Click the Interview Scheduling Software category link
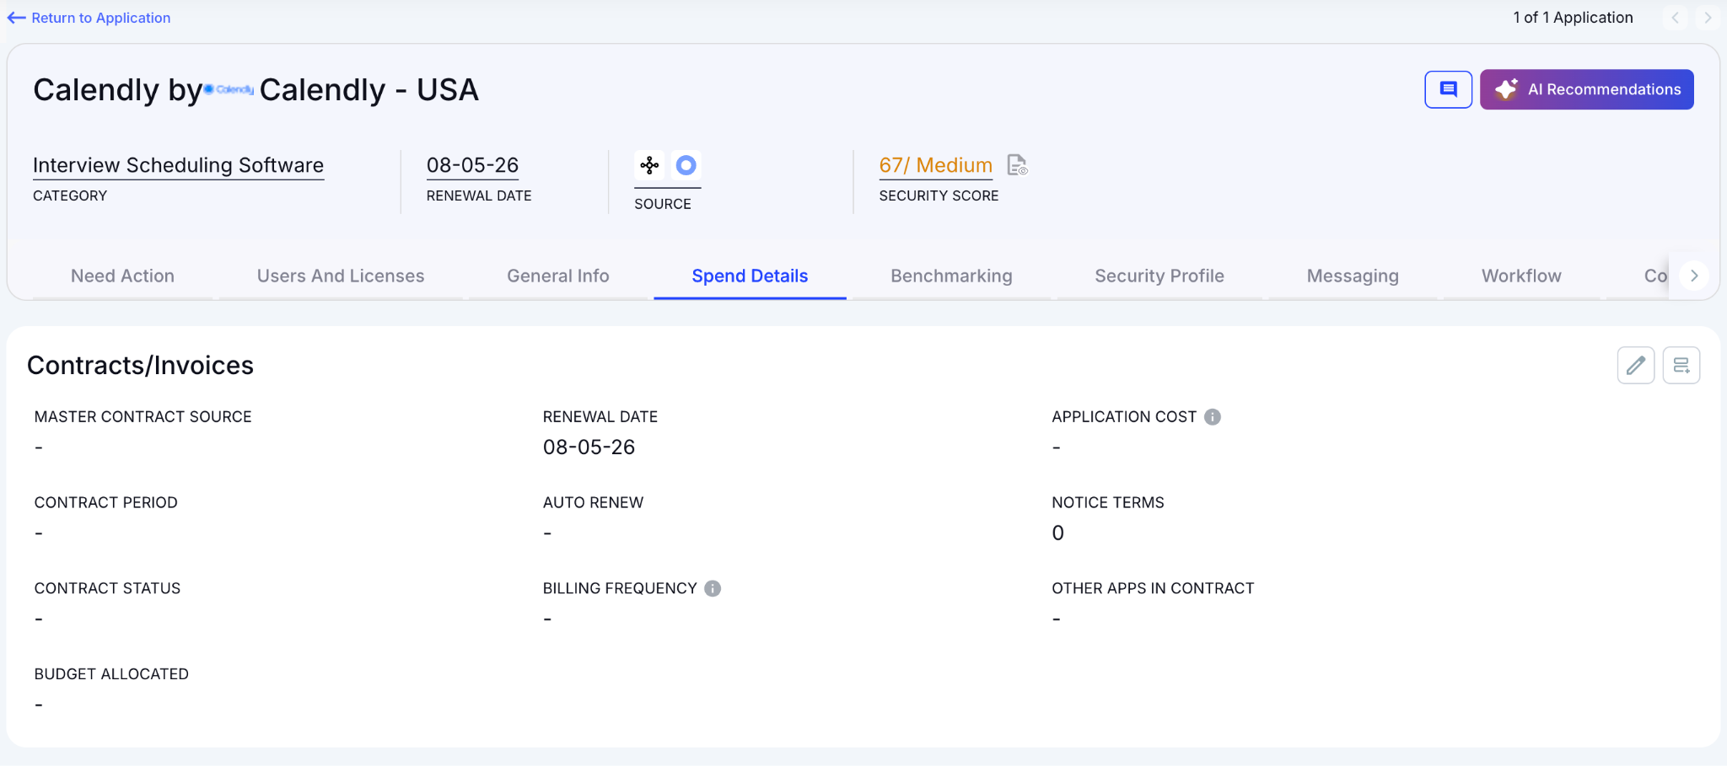This screenshot has width=1727, height=766. [178, 165]
